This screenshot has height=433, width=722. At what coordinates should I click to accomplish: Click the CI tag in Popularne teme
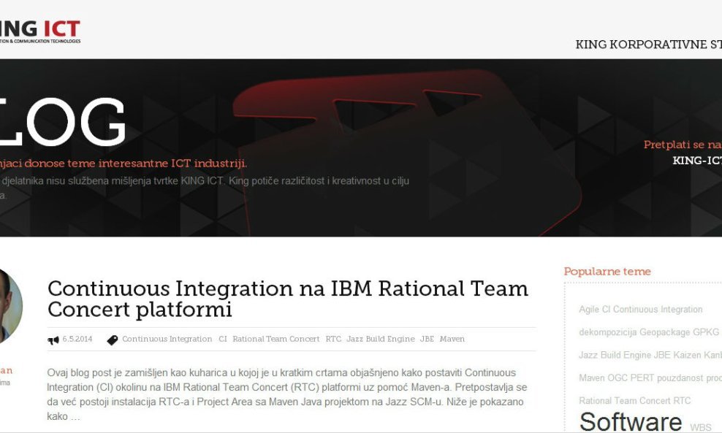(x=606, y=310)
